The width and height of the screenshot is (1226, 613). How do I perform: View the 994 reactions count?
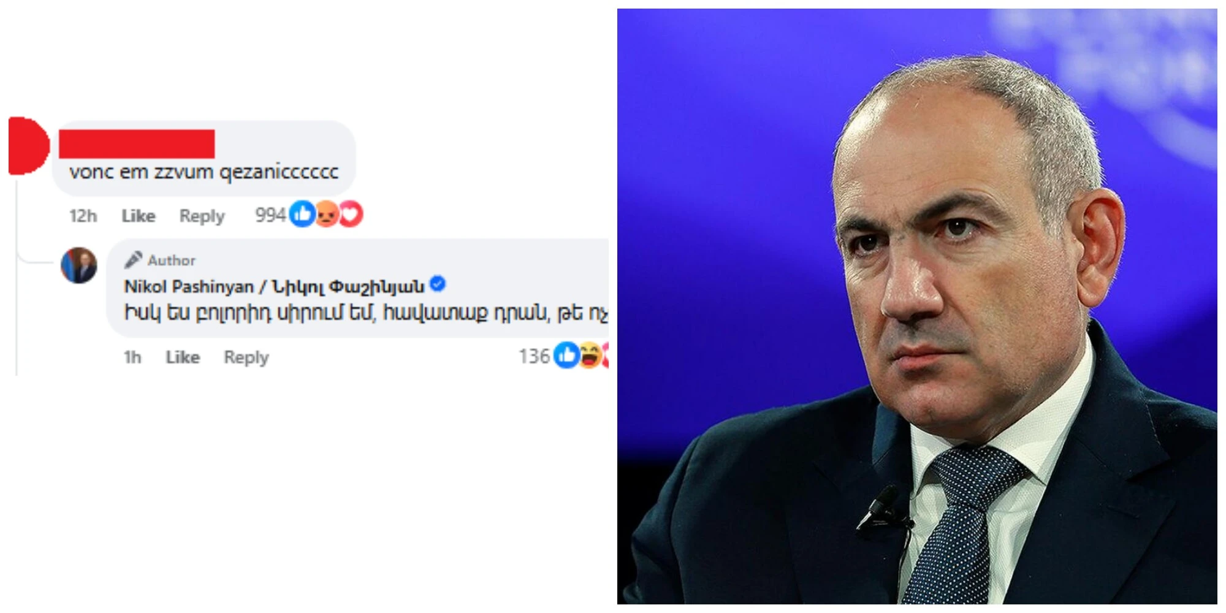pyautogui.click(x=270, y=215)
